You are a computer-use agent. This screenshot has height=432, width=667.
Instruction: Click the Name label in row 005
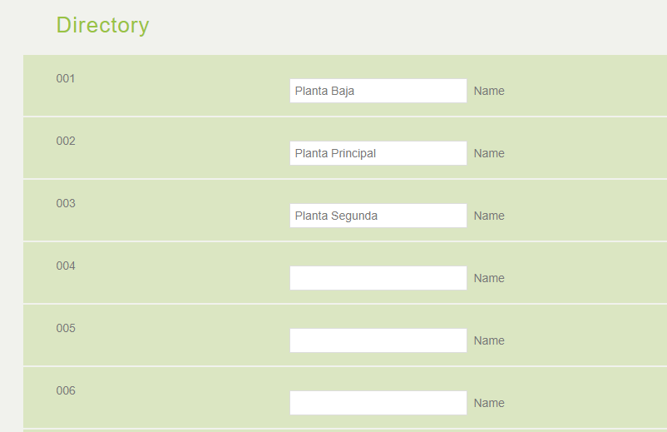[489, 341]
